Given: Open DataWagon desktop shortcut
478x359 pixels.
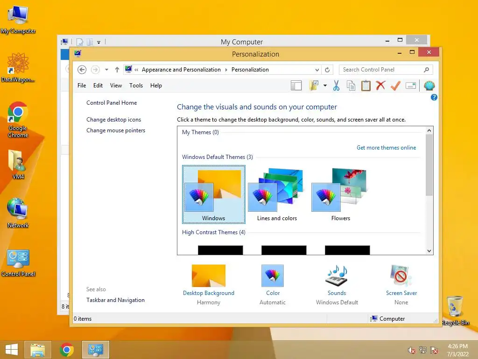Looking at the screenshot, I should (x=18, y=68).
